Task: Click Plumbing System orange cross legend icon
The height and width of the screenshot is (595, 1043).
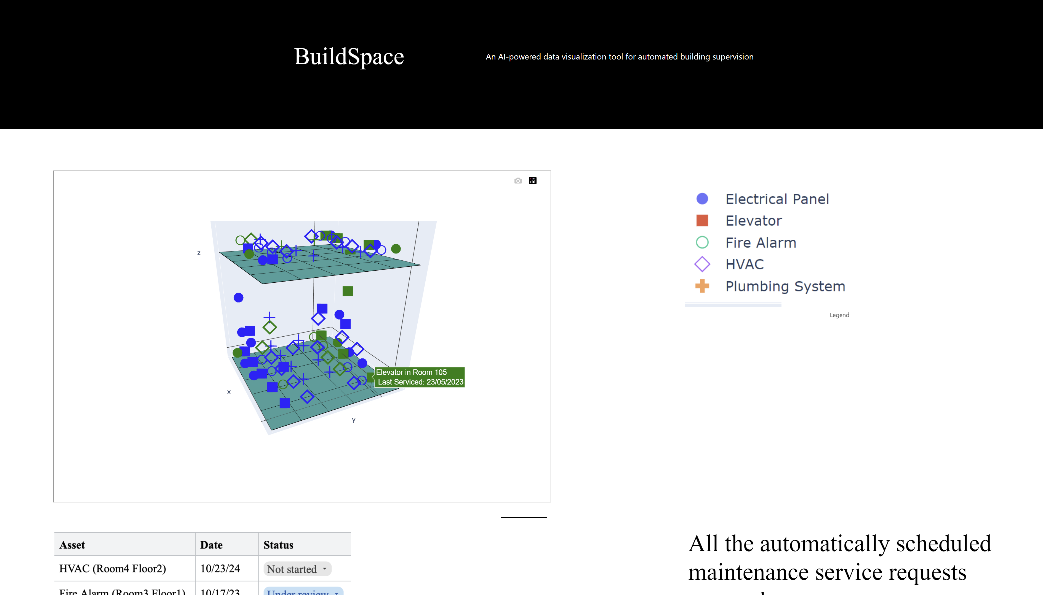Action: (x=702, y=286)
